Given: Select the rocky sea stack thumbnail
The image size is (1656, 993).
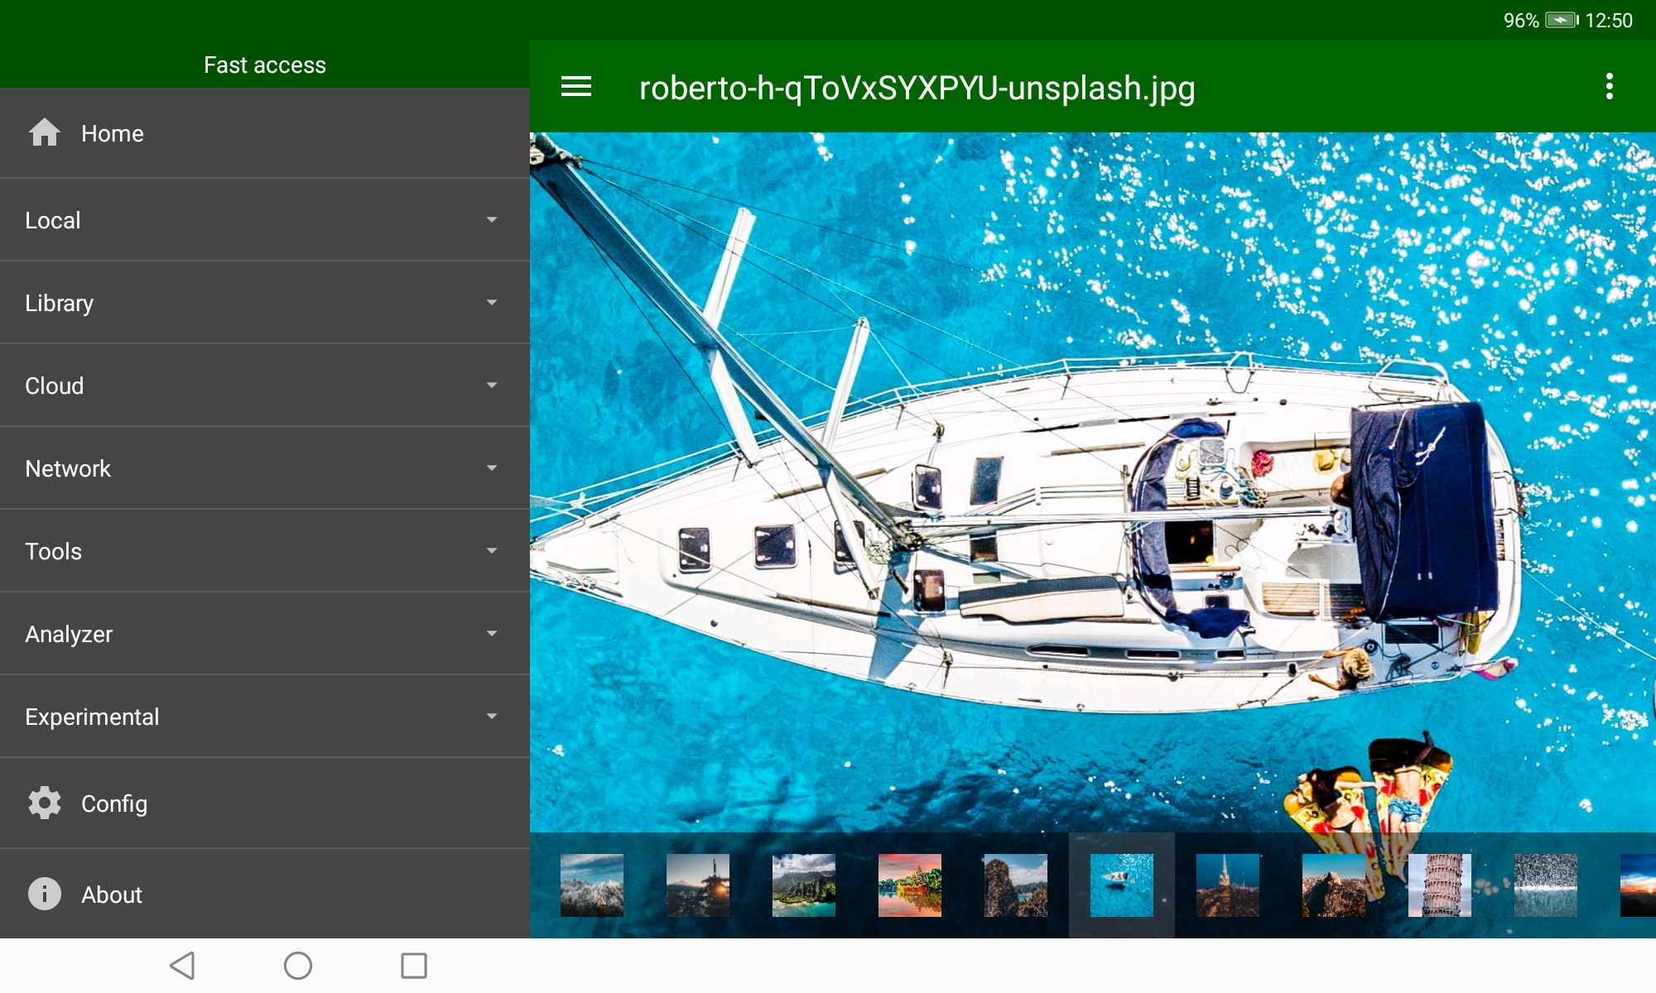Looking at the screenshot, I should [x=1016, y=885].
